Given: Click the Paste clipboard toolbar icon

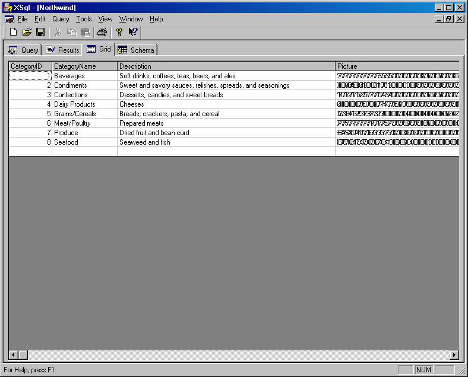Looking at the screenshot, I should click(x=86, y=32).
